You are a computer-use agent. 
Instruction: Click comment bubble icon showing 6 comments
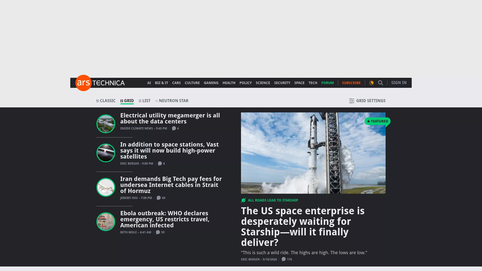[160, 164]
